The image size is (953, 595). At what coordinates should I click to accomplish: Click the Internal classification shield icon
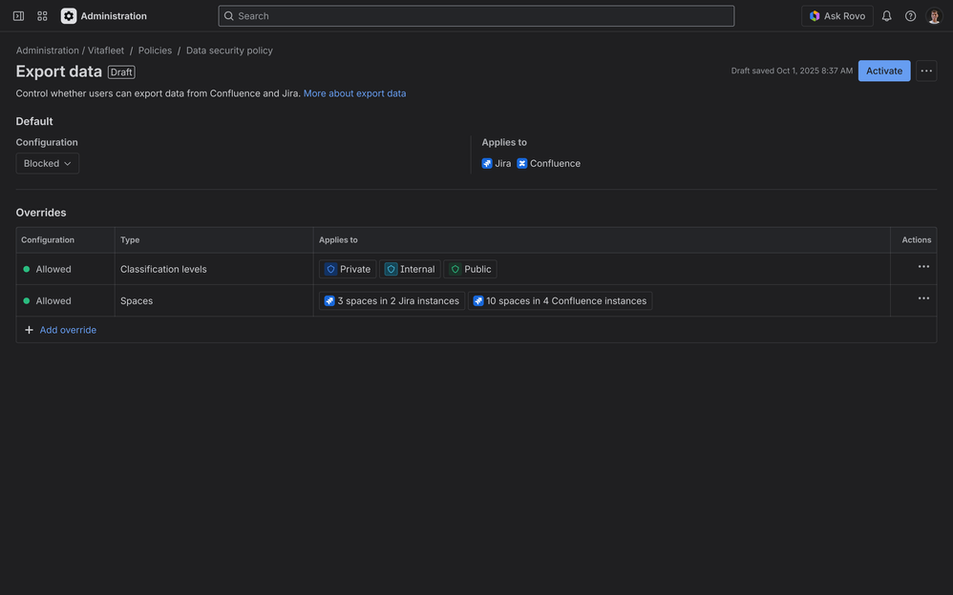tap(391, 269)
